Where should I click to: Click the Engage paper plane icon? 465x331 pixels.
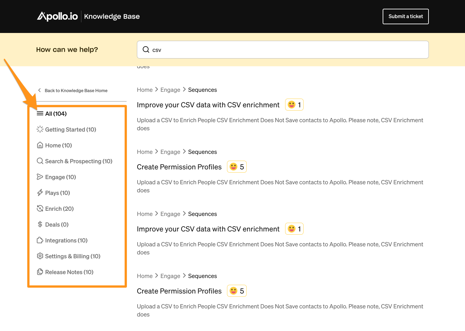[40, 177]
